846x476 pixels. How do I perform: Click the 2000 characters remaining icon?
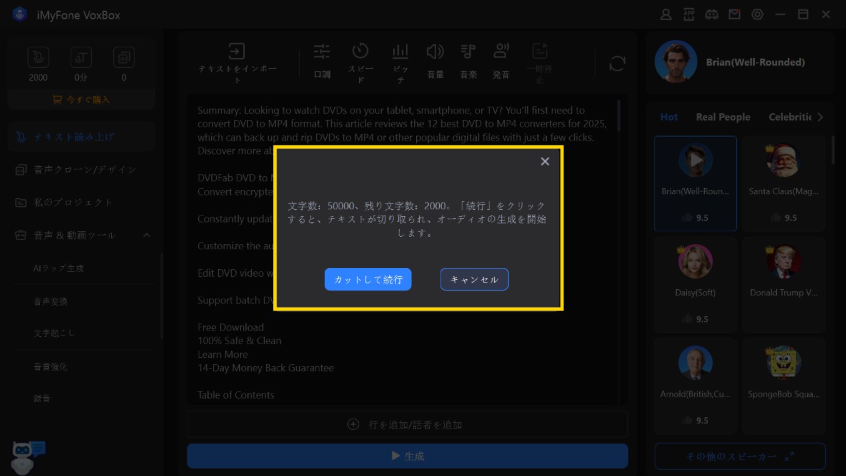point(39,58)
